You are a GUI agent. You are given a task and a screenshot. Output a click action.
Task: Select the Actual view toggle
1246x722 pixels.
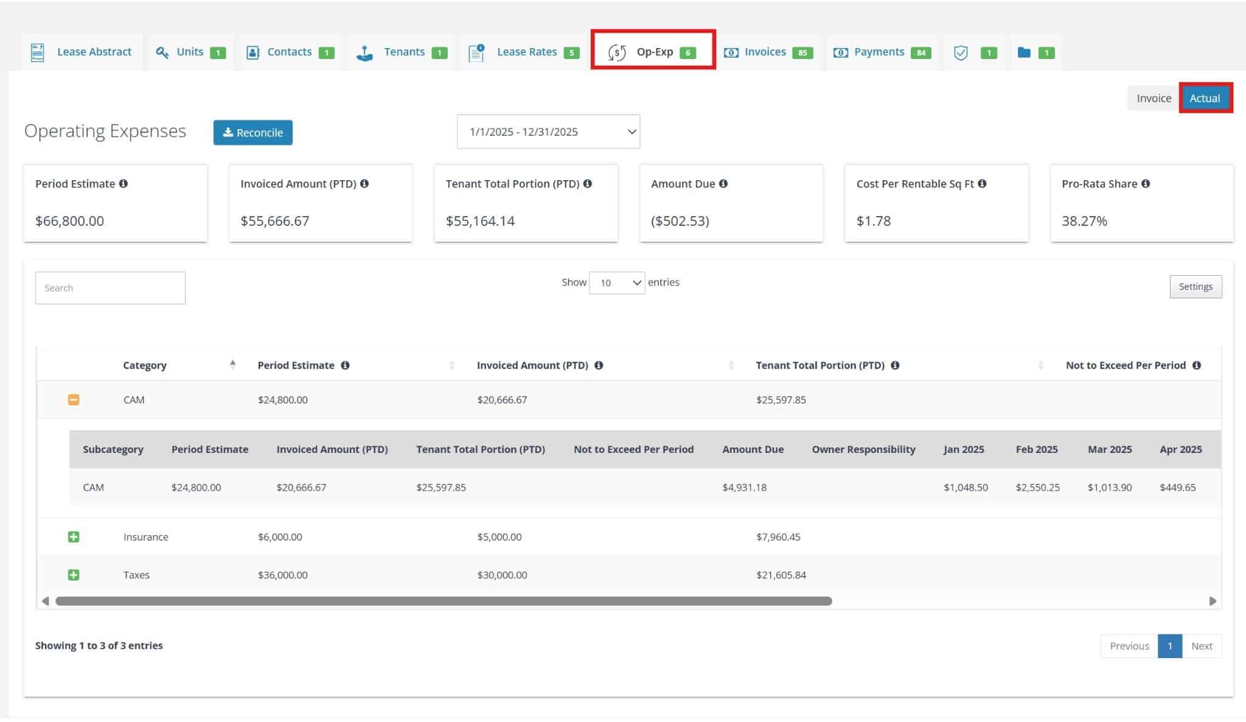[x=1205, y=99]
